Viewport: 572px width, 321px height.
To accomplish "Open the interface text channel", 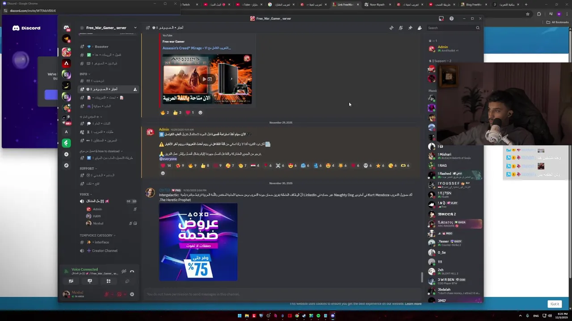I will coord(108,242).
